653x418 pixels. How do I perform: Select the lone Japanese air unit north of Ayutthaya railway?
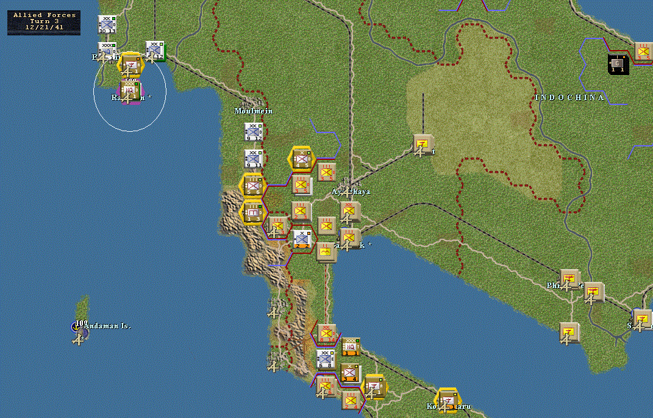click(x=423, y=145)
